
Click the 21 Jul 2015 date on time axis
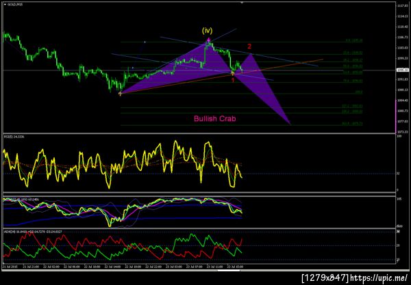(x=9, y=267)
